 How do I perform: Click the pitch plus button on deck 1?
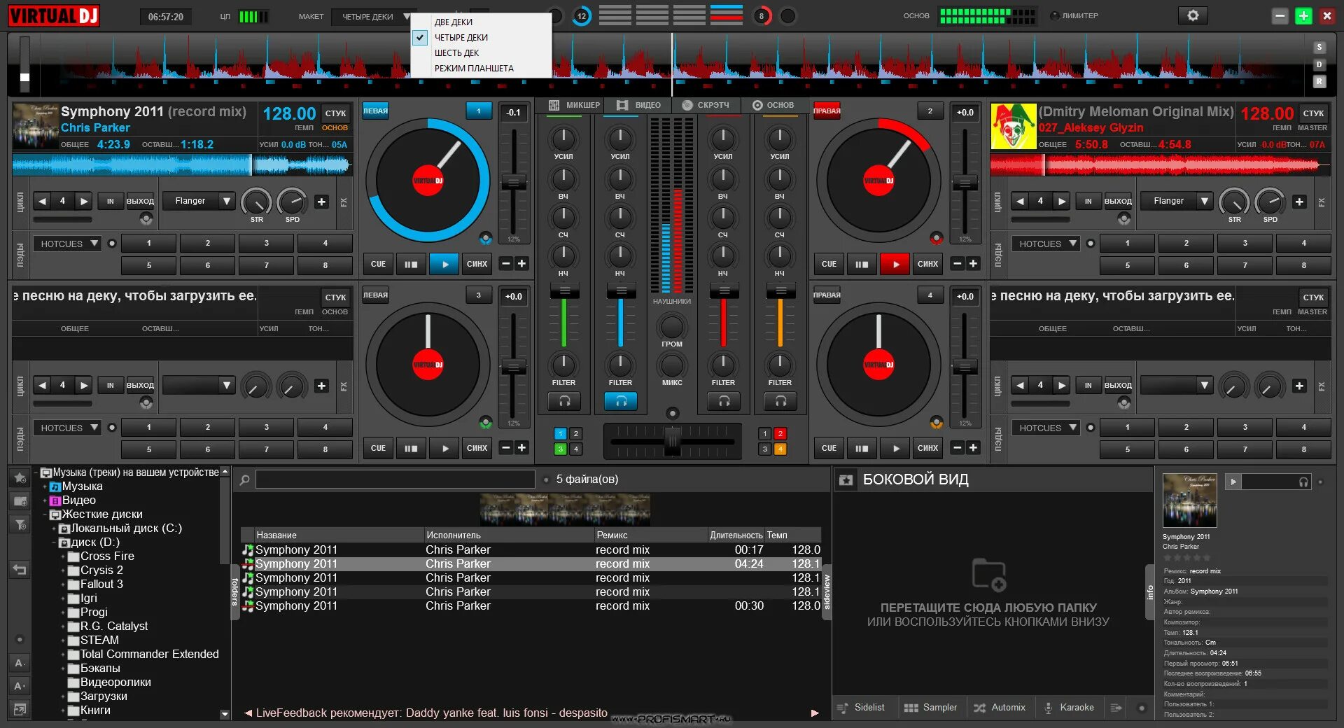tap(521, 264)
